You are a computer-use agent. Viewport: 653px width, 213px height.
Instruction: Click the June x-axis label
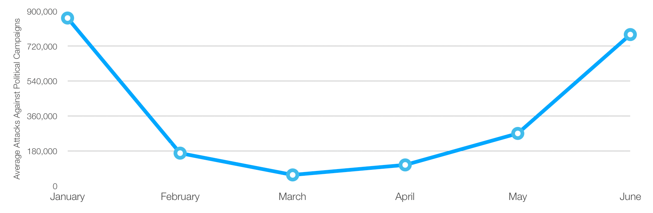pos(630,197)
